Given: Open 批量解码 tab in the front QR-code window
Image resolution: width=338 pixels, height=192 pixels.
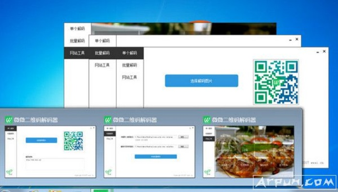Looking at the screenshot, I should coord(130,65).
